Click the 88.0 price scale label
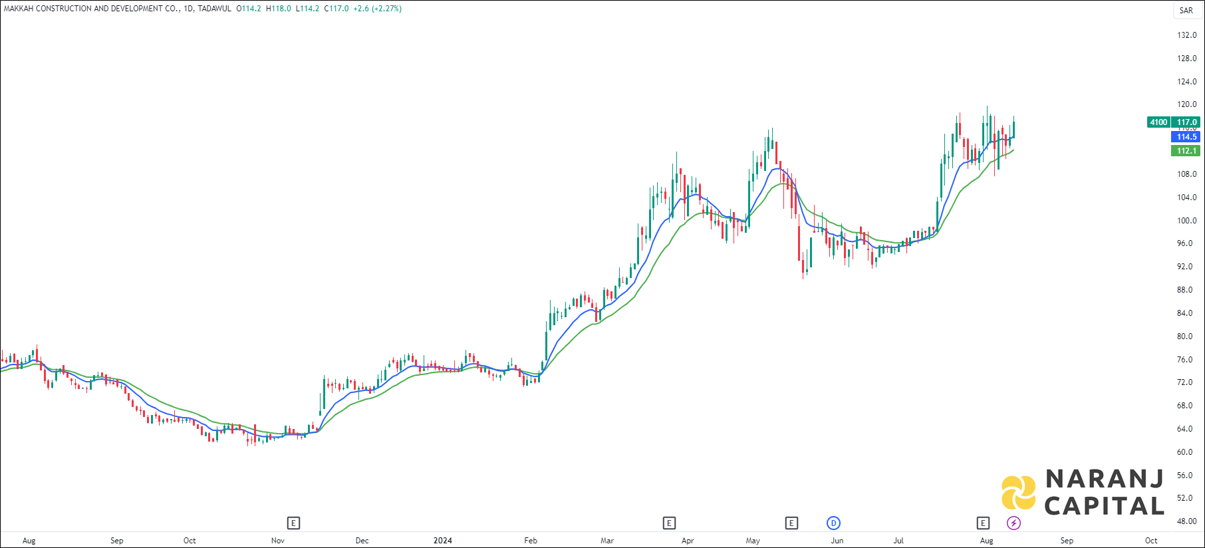1205x548 pixels. click(x=1185, y=290)
